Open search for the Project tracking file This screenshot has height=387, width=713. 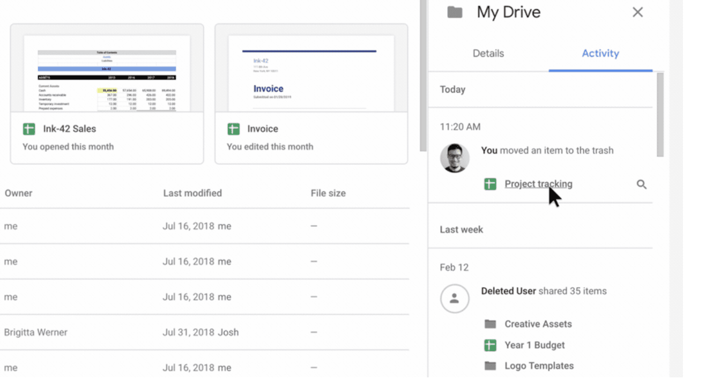(642, 184)
